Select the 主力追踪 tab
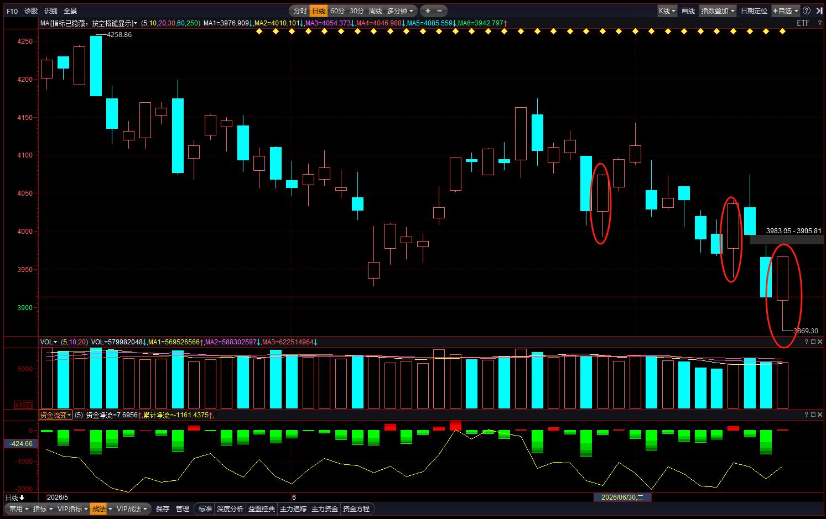 click(x=293, y=508)
